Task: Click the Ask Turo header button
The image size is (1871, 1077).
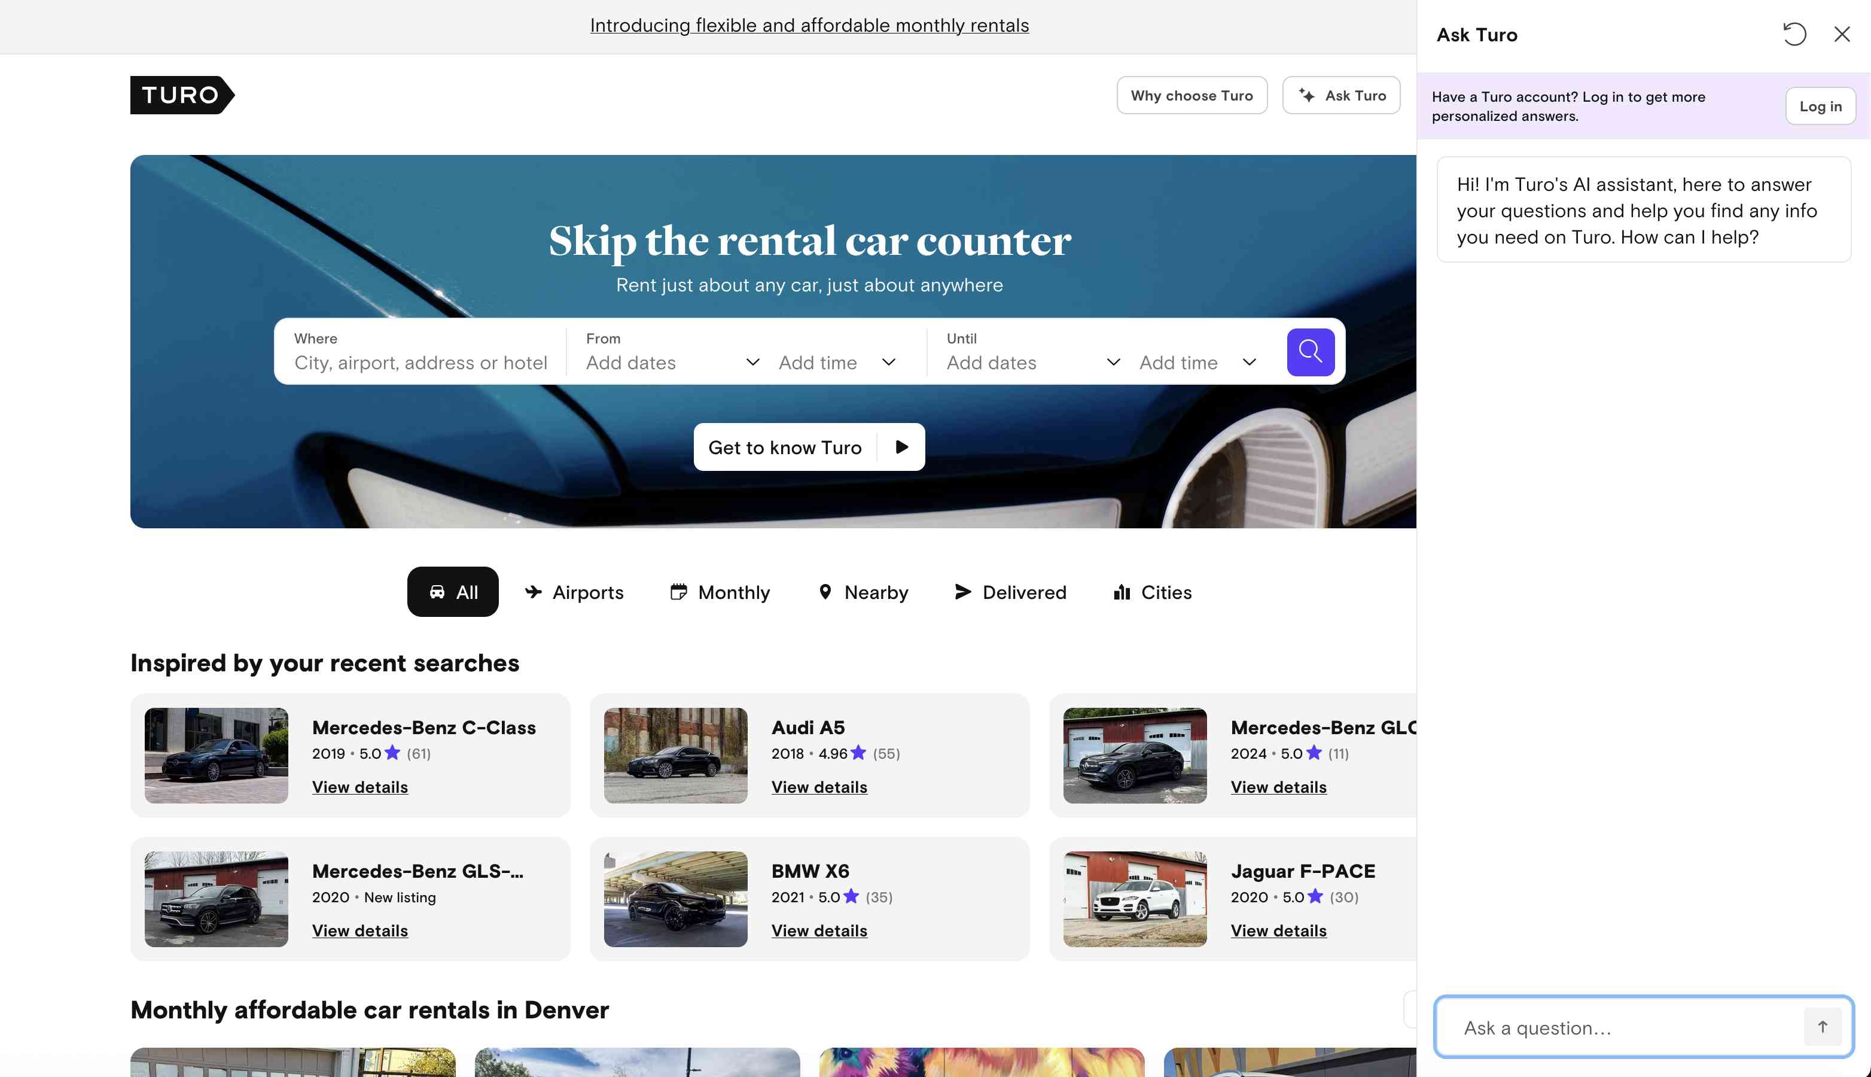Action: (1341, 95)
